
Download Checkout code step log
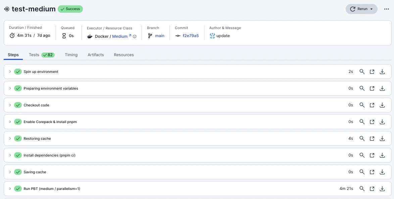point(382,105)
